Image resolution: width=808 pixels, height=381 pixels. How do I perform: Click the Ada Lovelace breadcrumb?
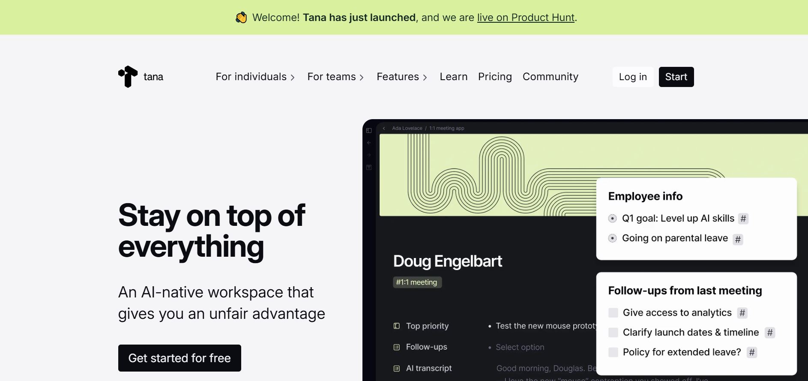pos(407,128)
